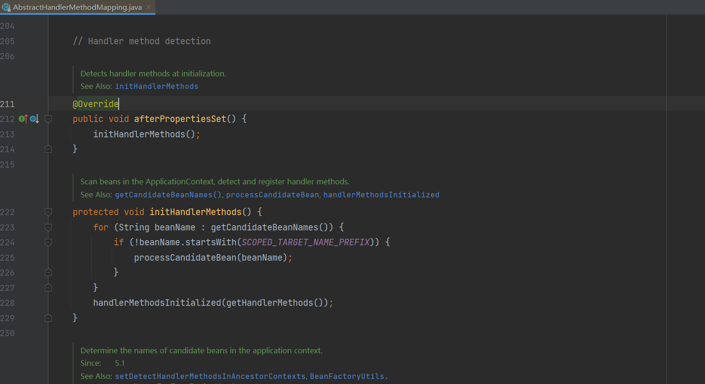Collapse the if block on line 224
The height and width of the screenshot is (384, 705).
click(x=48, y=242)
